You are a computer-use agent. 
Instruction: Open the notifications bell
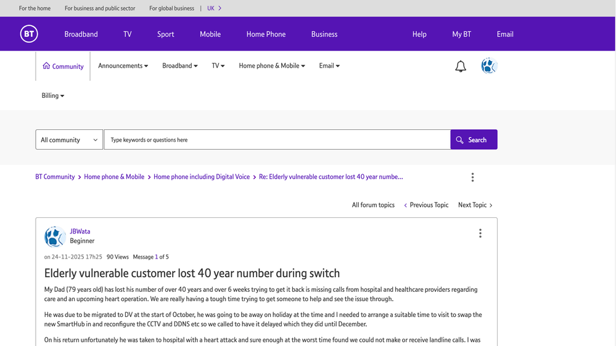pos(461,66)
